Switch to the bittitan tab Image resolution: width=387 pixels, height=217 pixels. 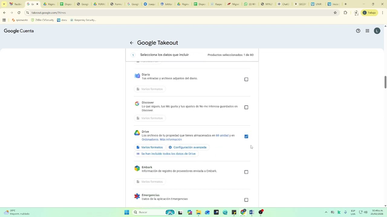(166, 4)
